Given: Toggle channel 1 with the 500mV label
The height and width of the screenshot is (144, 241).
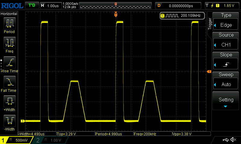Looking at the screenshot, I should [17, 140].
